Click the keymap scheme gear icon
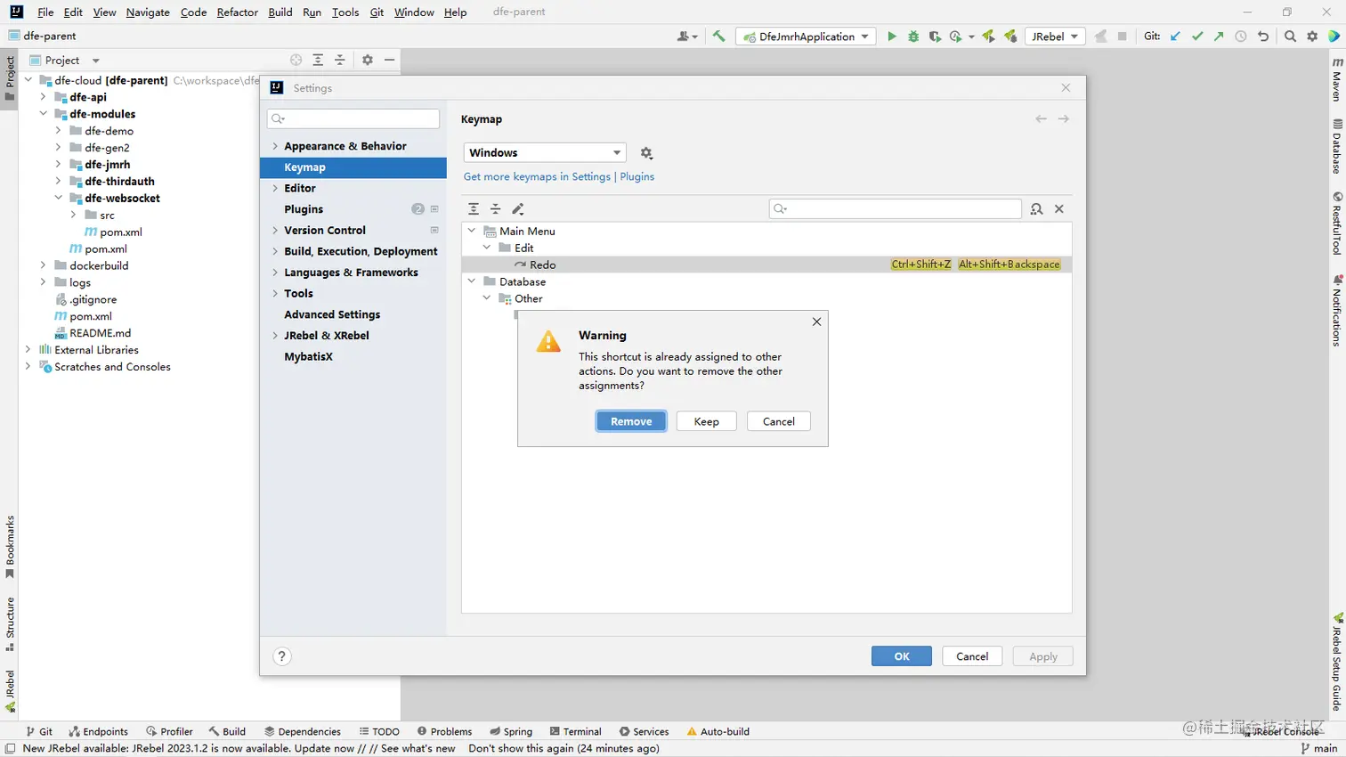Viewport: 1346px width, 757px height. tap(646, 153)
